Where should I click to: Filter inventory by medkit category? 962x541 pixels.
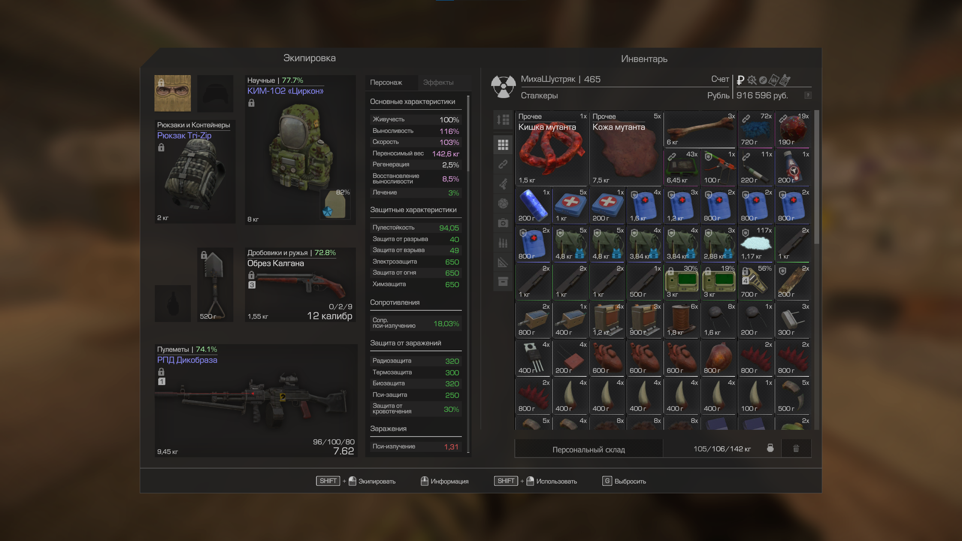pyautogui.click(x=503, y=223)
